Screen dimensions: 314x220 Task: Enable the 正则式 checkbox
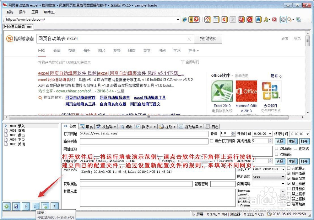click(295, 149)
